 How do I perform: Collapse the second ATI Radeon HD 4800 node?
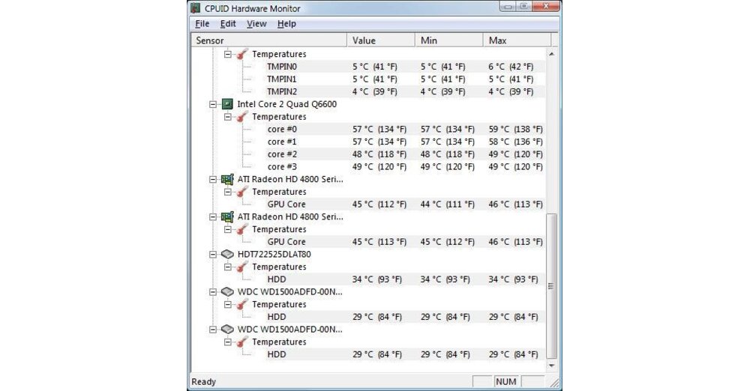[x=213, y=216]
